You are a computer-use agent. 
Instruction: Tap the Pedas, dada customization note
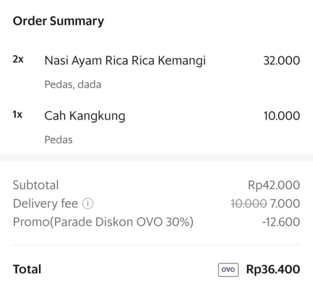tap(73, 85)
